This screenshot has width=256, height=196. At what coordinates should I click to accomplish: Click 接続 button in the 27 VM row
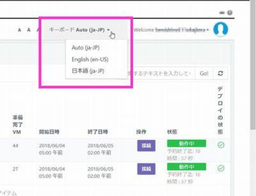point(146,169)
